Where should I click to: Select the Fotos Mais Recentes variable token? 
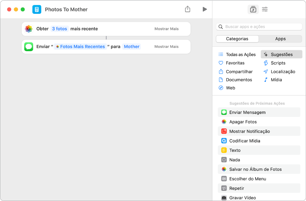[81, 47]
